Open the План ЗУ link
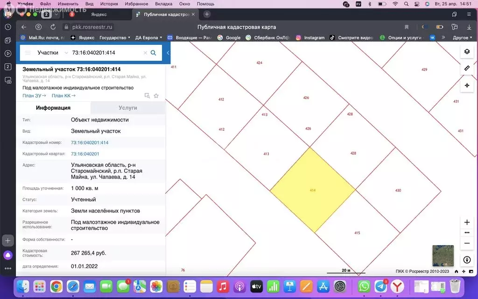This screenshot has width=478, height=299. pyautogui.click(x=34, y=96)
